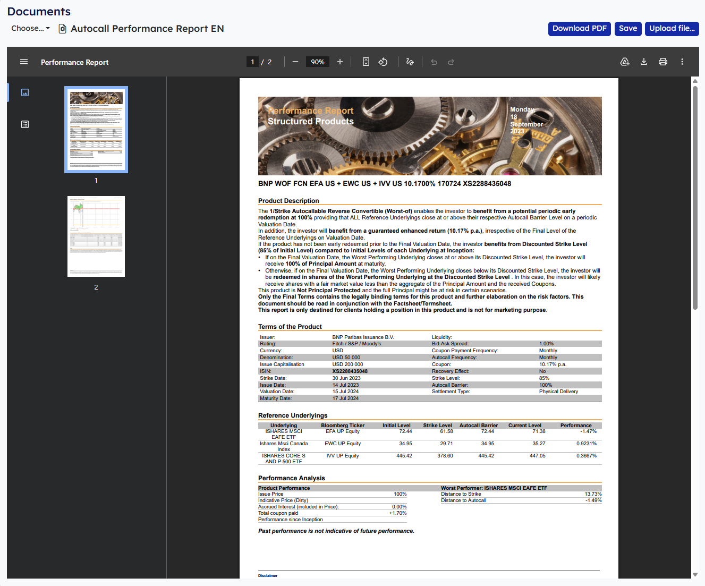Image resolution: width=705 pixels, height=586 pixels.
Task: Download the PDF using toolbar icon
Action: [x=644, y=62]
